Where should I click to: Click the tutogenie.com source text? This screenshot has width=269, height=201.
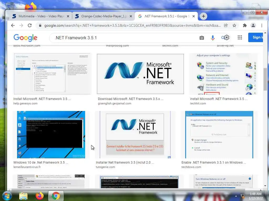coord(105,167)
